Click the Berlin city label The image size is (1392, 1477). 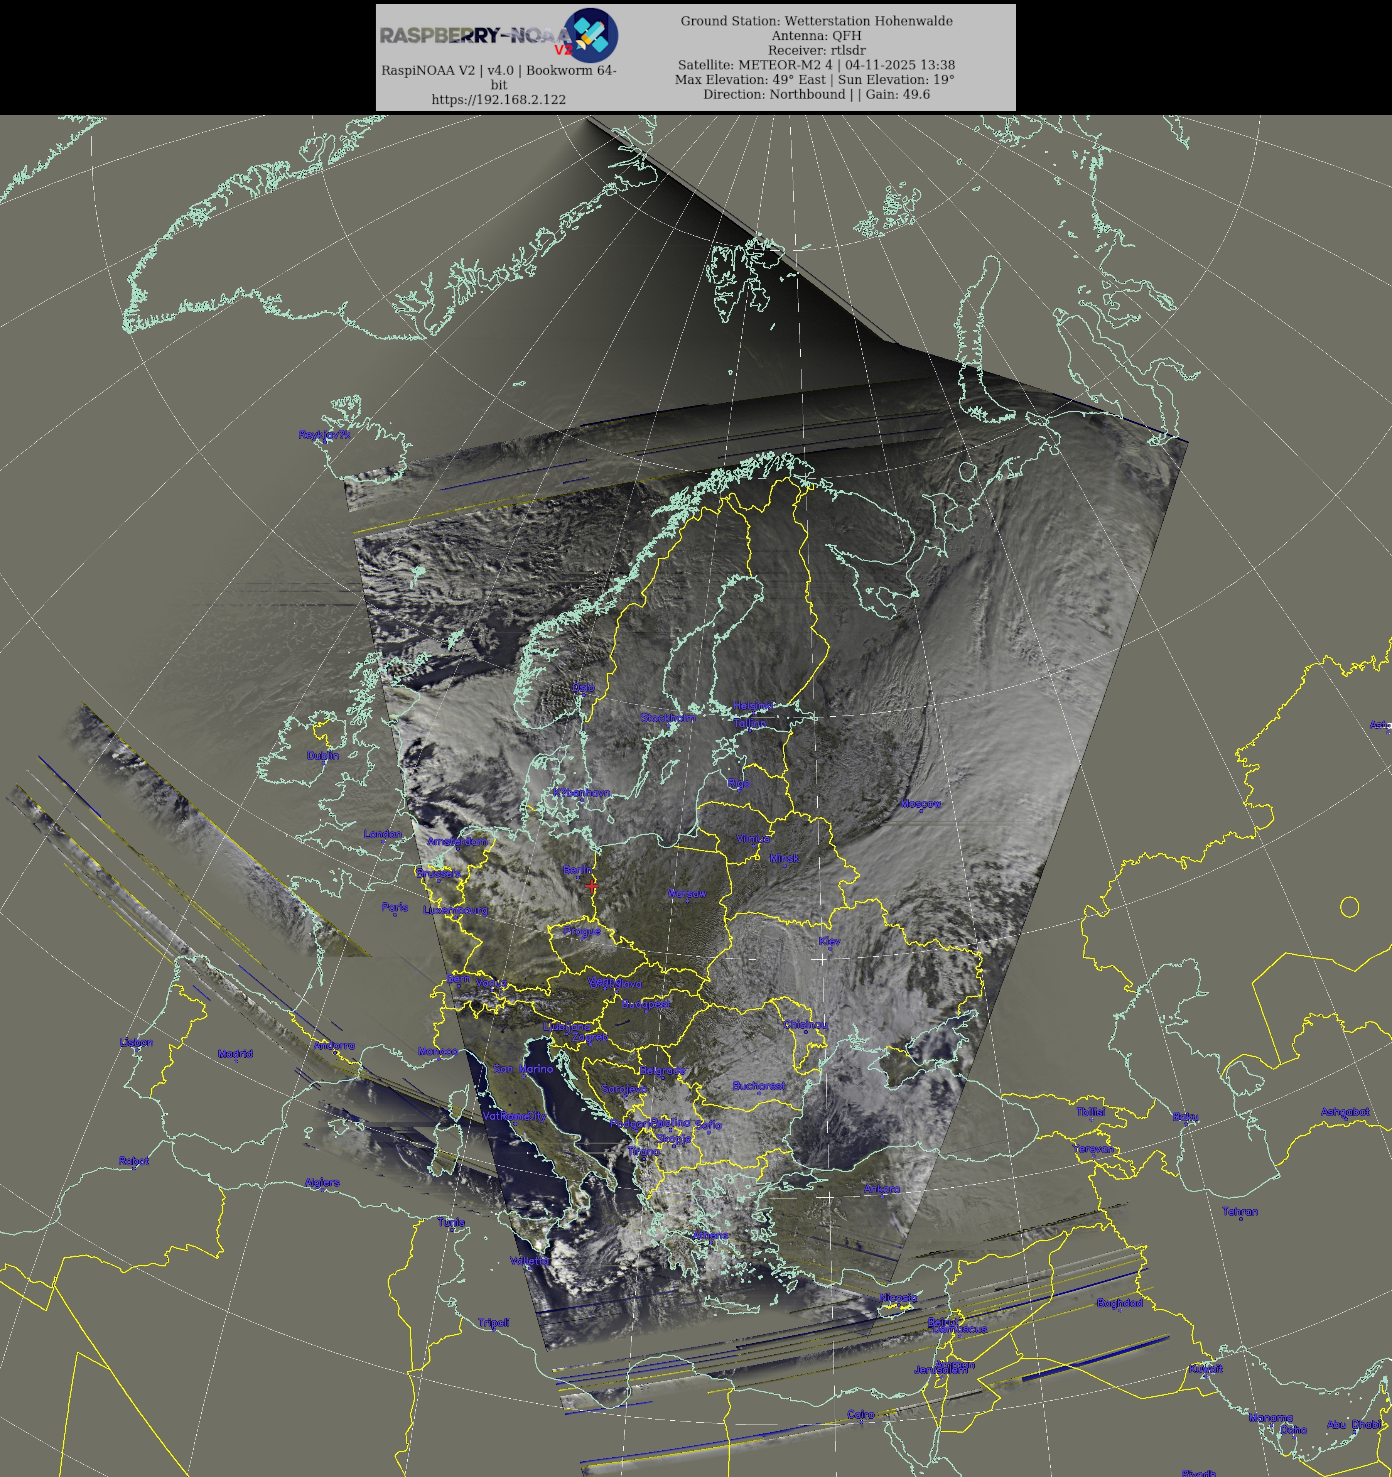coord(577,870)
